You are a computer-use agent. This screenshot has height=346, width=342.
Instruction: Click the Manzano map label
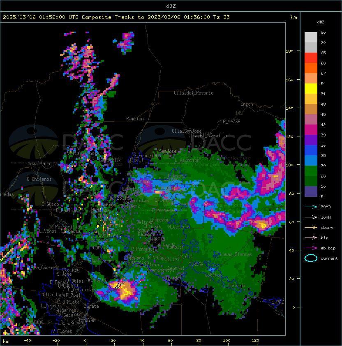point(35,321)
